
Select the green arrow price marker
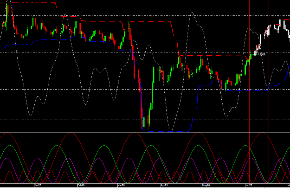pos(254,55)
